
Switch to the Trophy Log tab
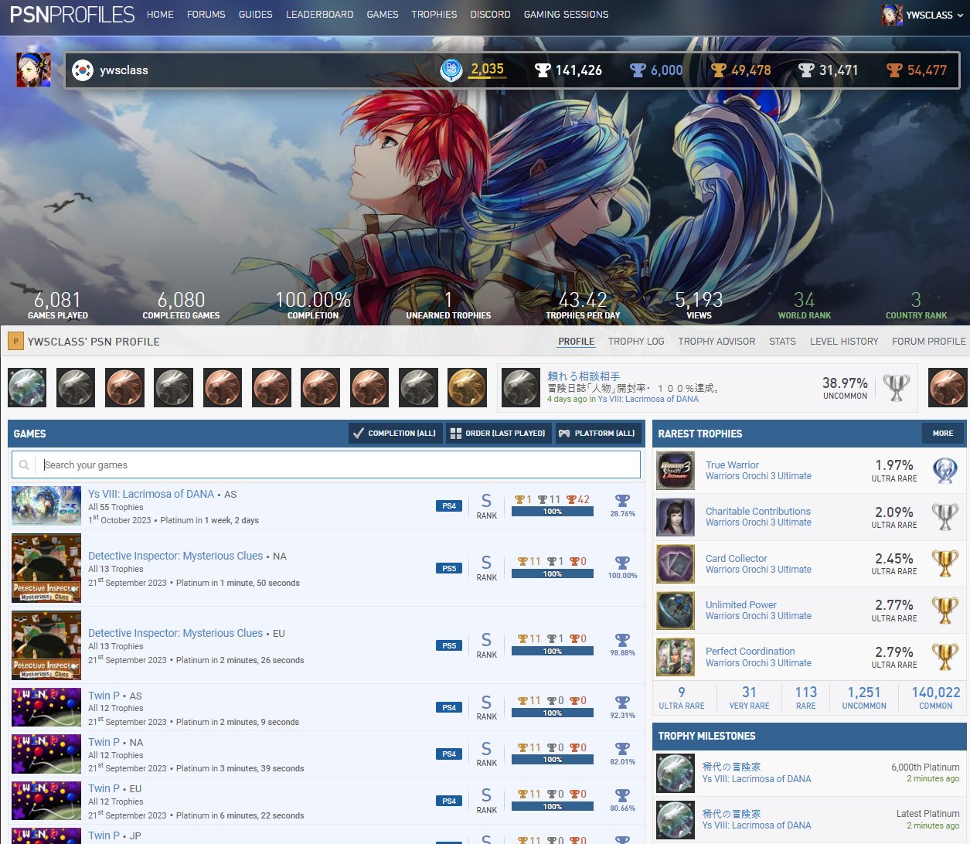636,341
